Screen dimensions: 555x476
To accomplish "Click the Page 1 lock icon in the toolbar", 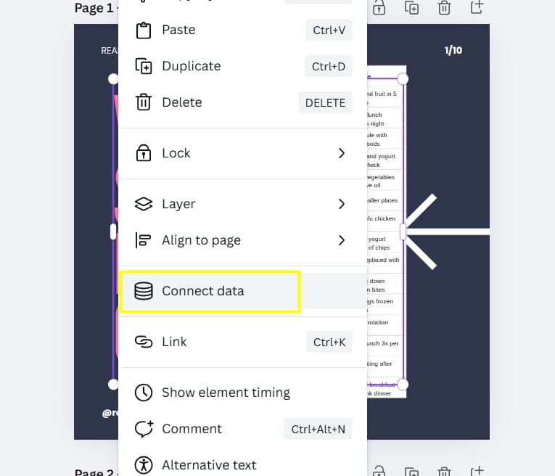I will pos(379,7).
